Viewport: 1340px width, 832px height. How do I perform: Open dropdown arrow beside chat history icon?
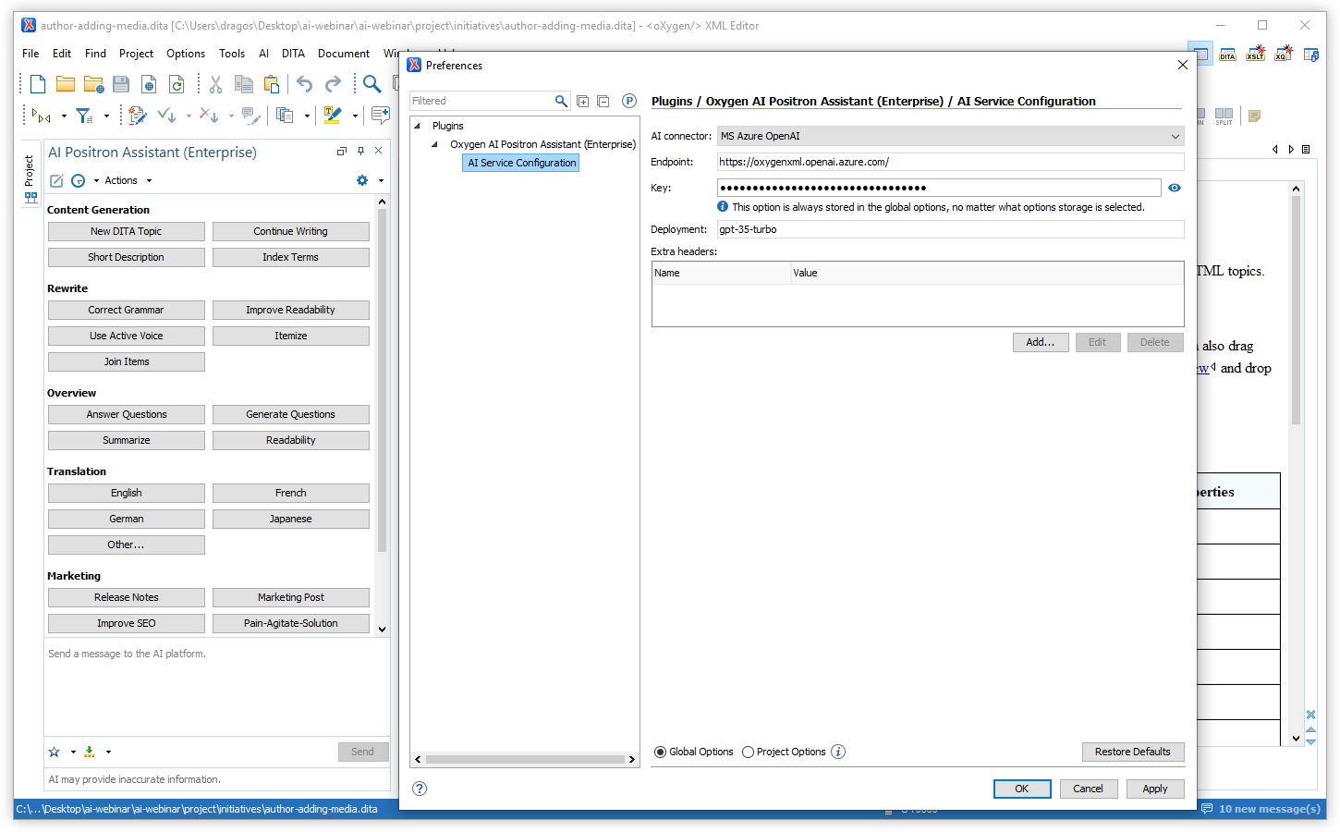coord(96,181)
